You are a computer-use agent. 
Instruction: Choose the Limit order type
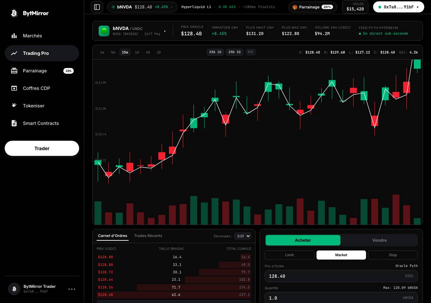pos(290,255)
